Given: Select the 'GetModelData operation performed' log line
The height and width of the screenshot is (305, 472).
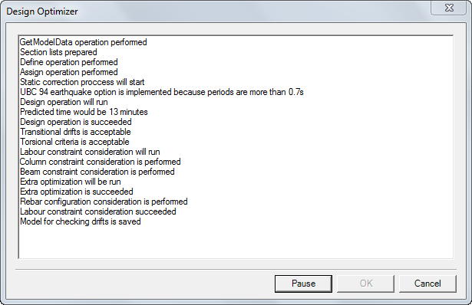Looking at the screenshot, I should pos(84,42).
